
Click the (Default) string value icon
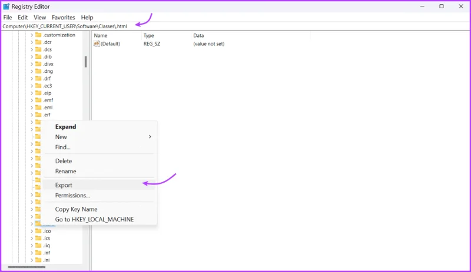(97, 44)
